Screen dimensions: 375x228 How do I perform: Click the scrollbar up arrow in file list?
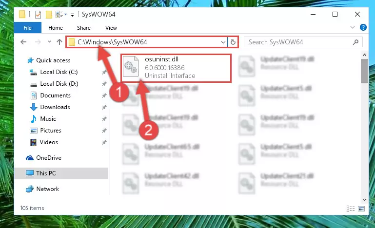pos(364,55)
